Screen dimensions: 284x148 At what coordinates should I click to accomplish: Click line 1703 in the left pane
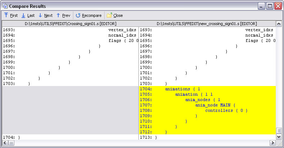click(x=70, y=83)
